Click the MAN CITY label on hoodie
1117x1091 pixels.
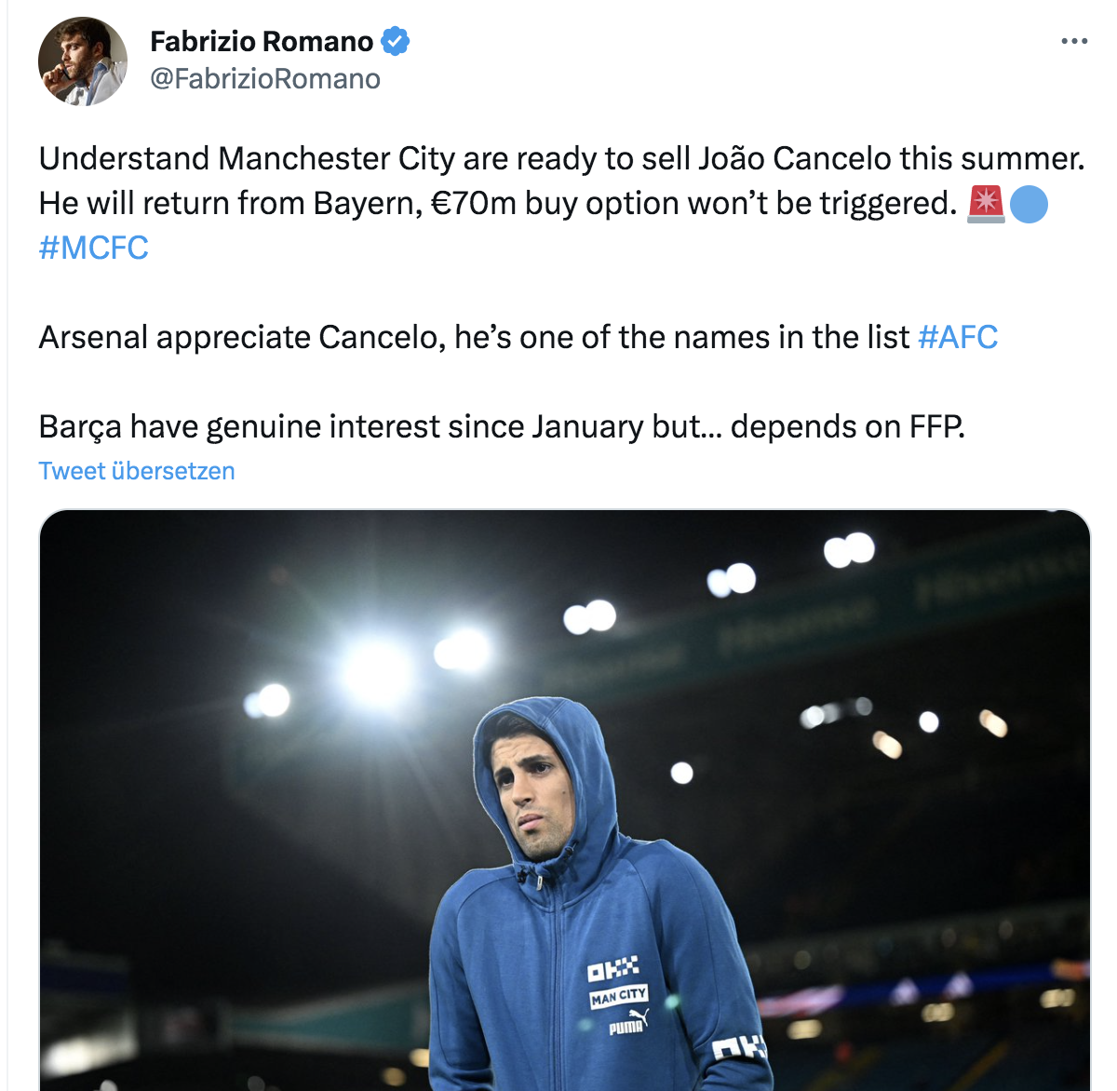[619, 997]
